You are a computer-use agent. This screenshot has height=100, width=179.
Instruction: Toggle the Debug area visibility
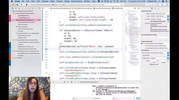click(162, 5)
